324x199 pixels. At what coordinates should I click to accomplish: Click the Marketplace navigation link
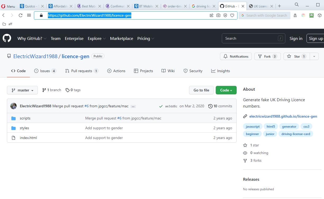tap(121, 38)
